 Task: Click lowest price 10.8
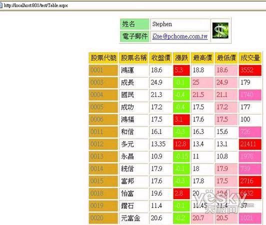222,156
